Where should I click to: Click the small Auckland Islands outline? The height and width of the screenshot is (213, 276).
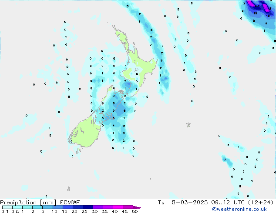coord(68,189)
